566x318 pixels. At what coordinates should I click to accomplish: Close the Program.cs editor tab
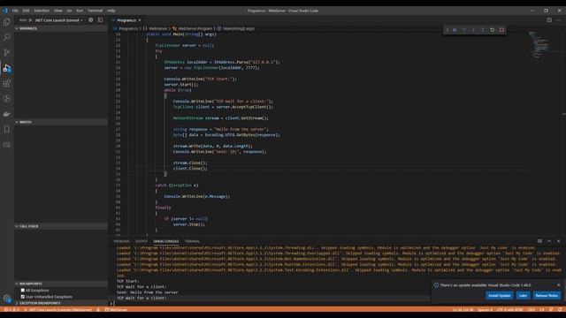coord(140,20)
